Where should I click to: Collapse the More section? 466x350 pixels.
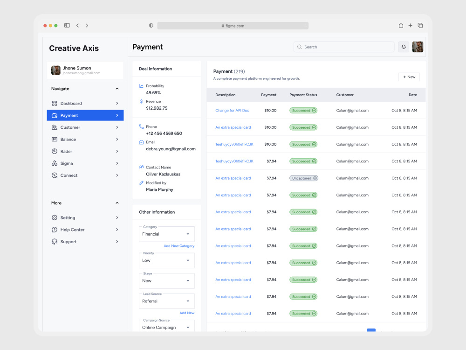(x=117, y=203)
